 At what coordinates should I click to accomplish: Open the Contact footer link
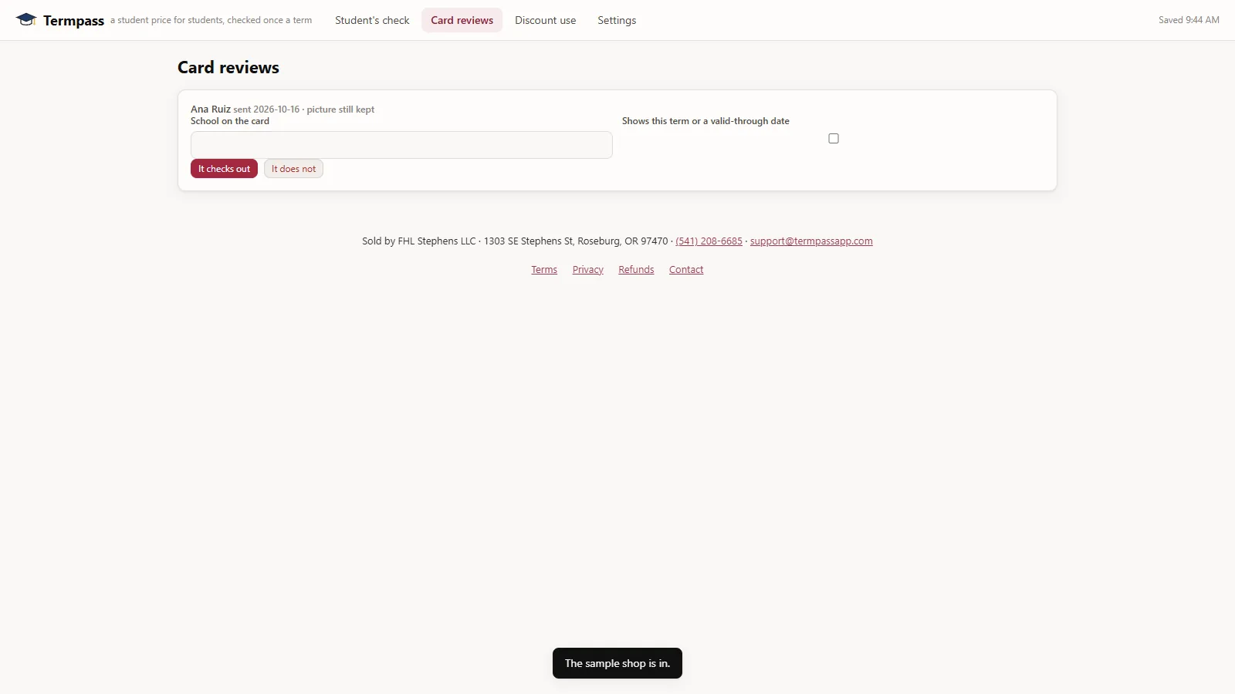tap(686, 270)
